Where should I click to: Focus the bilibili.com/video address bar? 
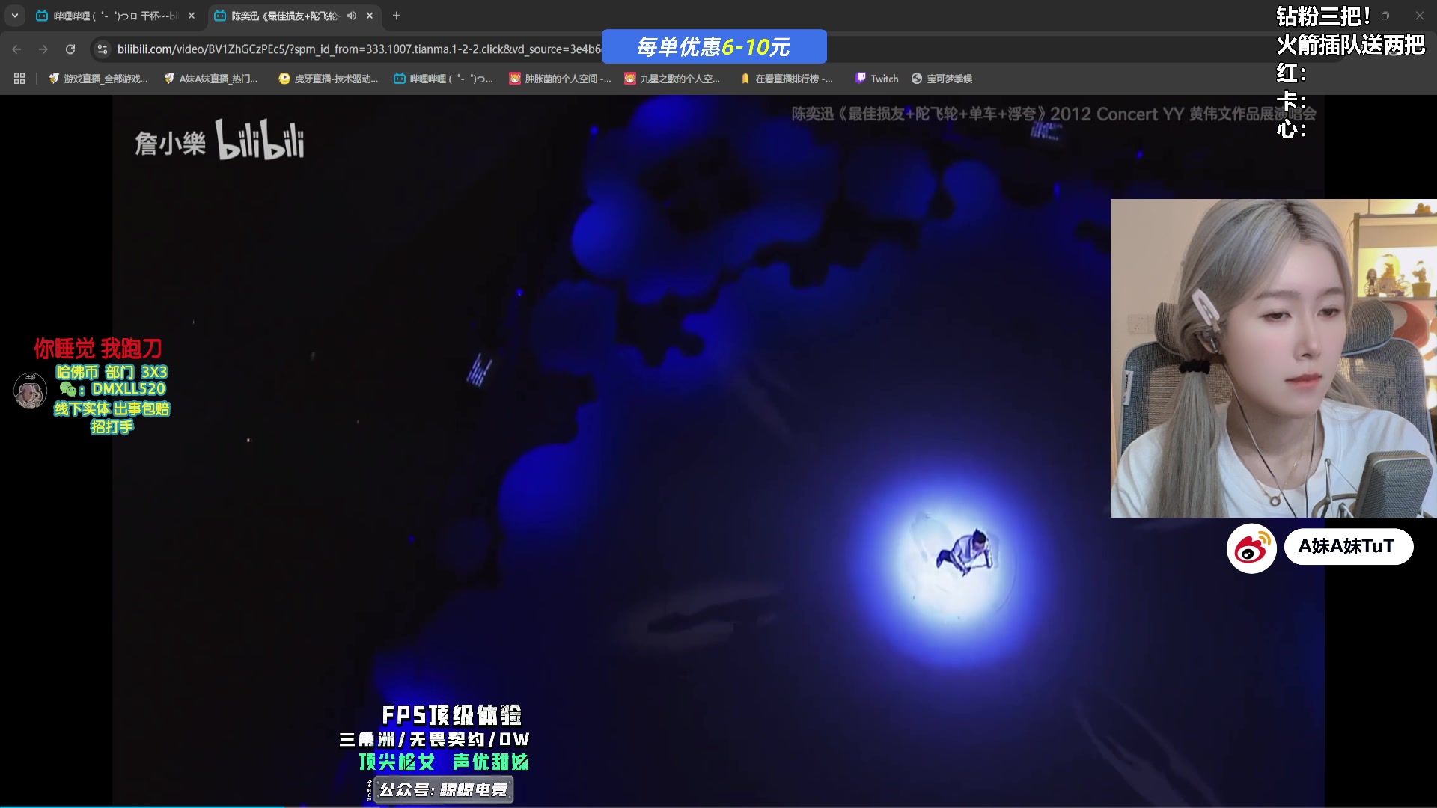pyautogui.click(x=358, y=49)
